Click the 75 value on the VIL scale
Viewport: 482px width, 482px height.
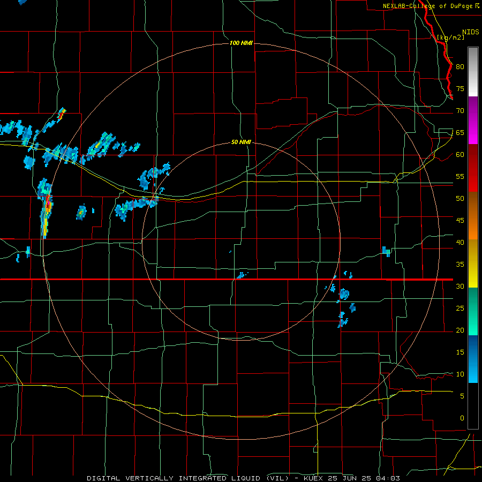point(460,88)
